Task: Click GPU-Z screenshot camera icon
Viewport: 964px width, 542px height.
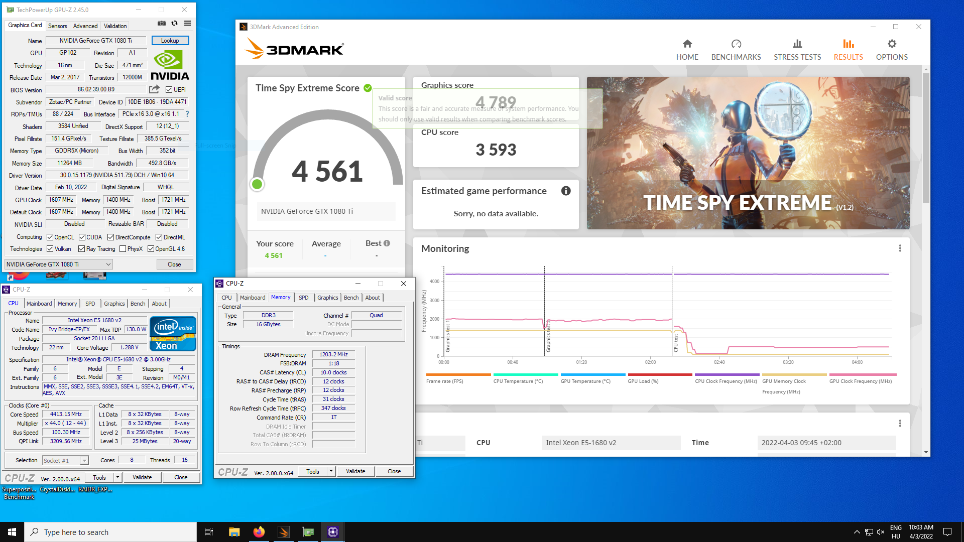Action: coord(161,23)
